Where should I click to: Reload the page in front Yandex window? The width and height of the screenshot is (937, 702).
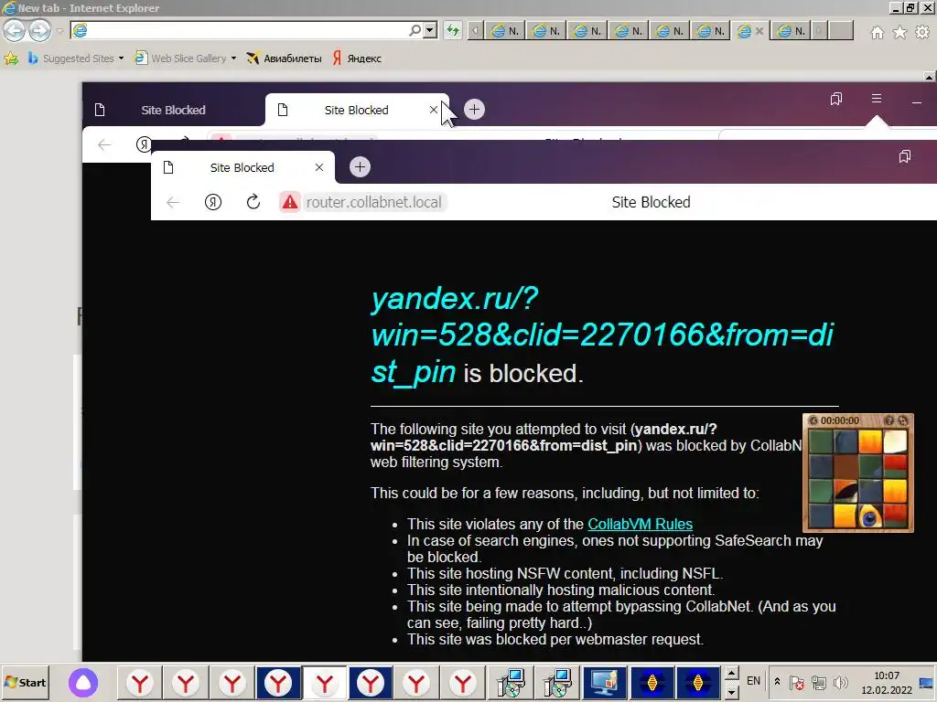point(253,202)
